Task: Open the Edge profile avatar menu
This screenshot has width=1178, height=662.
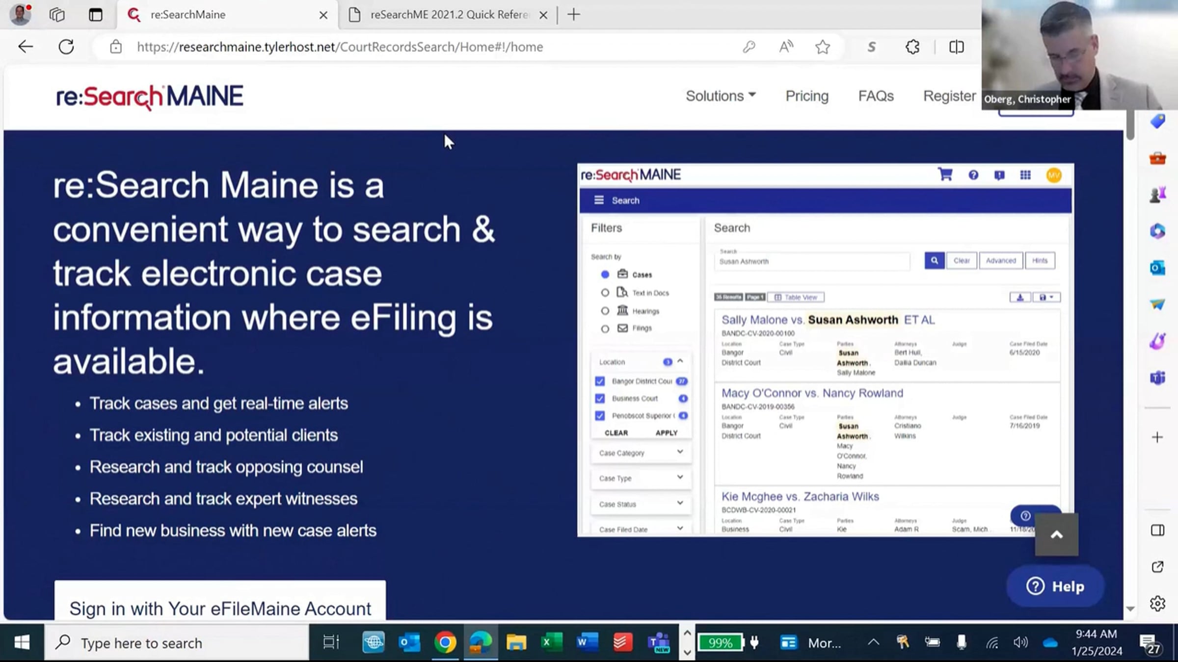Action: coord(20,14)
